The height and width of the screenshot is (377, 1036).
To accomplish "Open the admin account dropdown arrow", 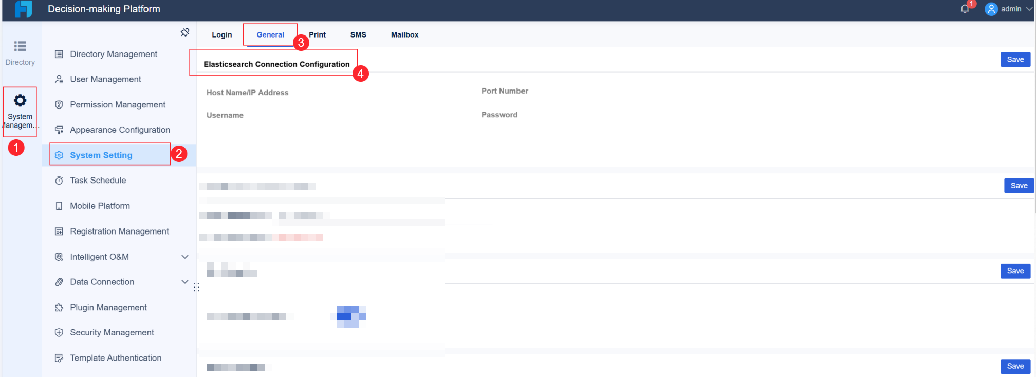I will [1029, 9].
